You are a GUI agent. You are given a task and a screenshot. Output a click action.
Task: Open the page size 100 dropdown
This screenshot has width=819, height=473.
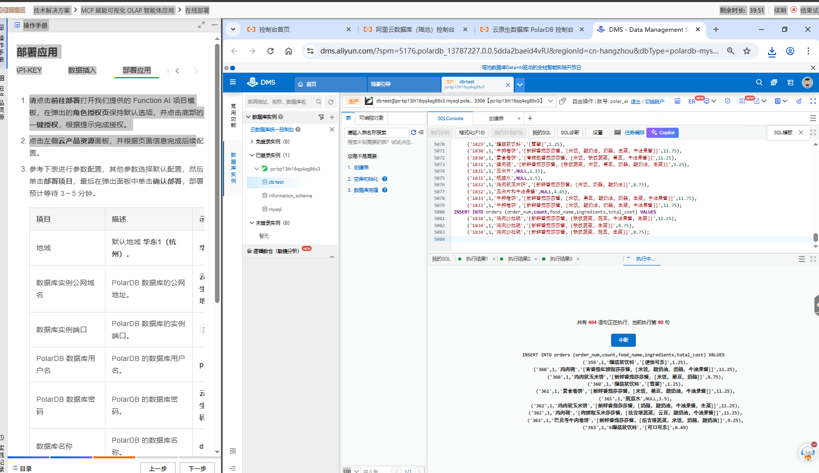pyautogui.click(x=351, y=470)
